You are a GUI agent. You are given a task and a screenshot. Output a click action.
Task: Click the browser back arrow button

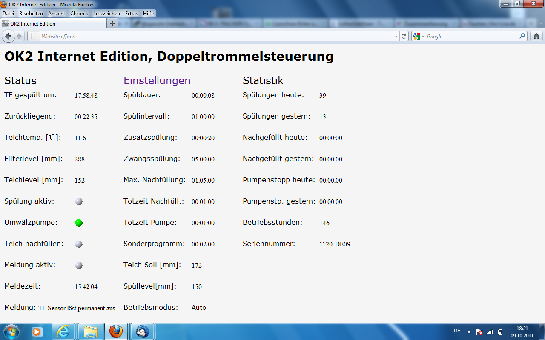[x=9, y=36]
